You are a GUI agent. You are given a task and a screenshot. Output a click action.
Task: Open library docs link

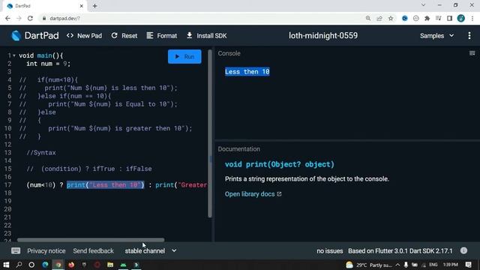(x=253, y=194)
